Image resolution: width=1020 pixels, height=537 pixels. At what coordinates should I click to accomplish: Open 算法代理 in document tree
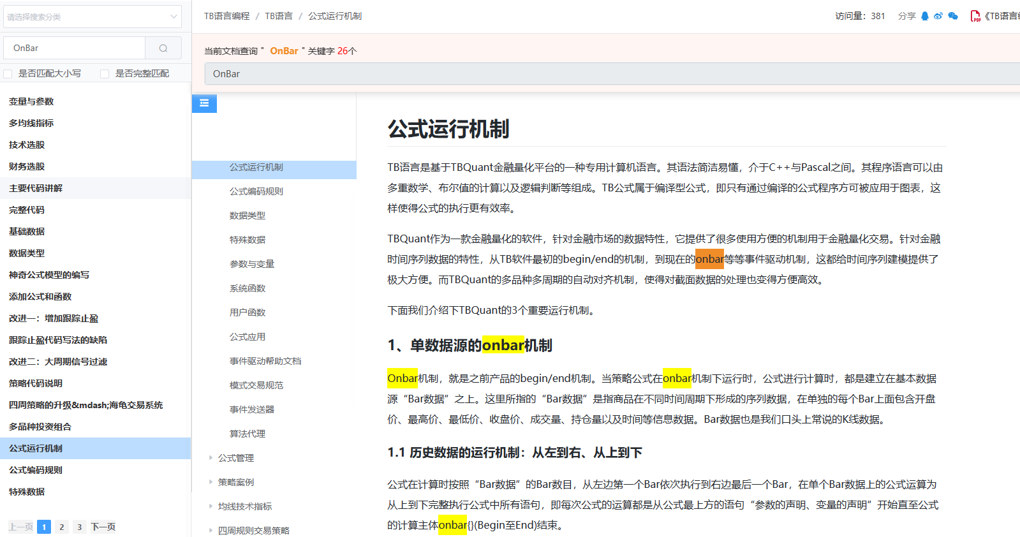pyautogui.click(x=248, y=434)
